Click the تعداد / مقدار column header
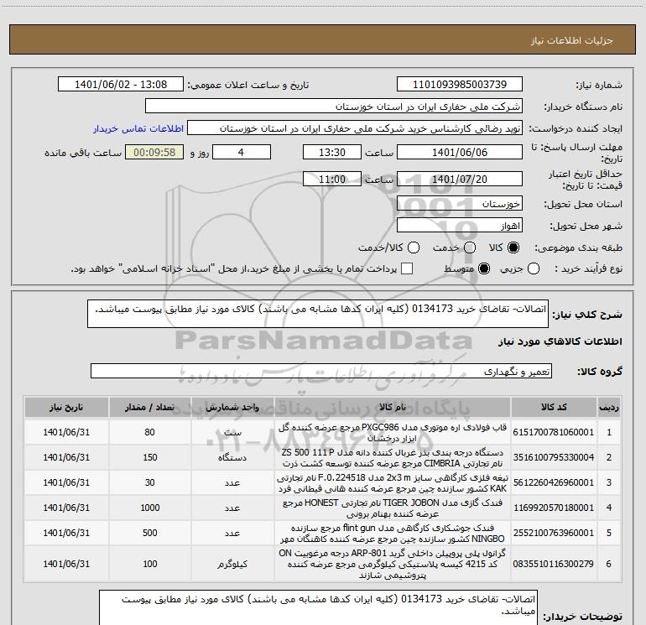646x625 pixels. tap(149, 408)
